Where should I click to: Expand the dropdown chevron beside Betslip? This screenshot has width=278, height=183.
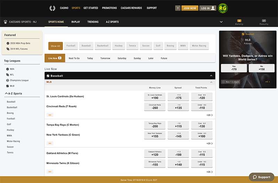coord(221,22)
